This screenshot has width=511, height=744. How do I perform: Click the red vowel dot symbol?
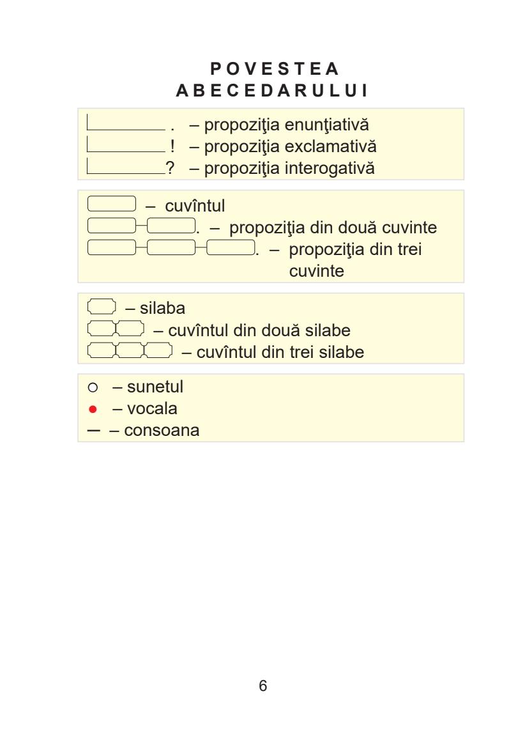click(x=92, y=409)
